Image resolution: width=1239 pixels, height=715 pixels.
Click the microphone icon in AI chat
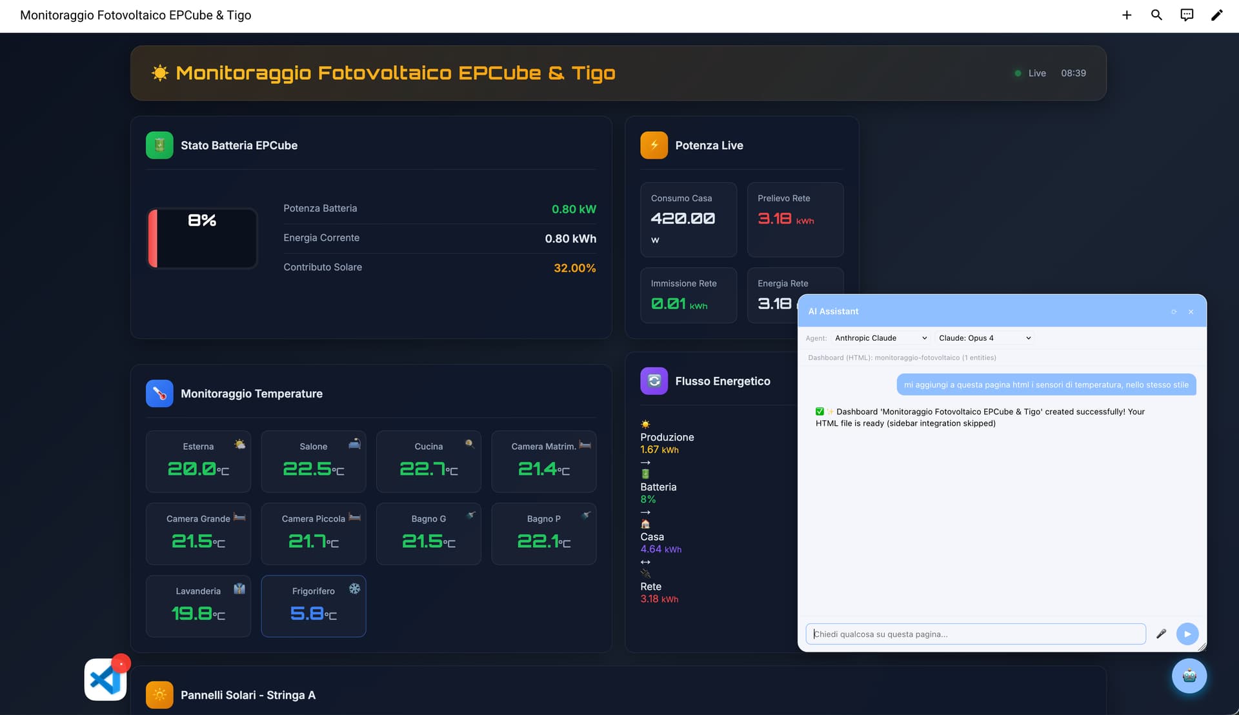coord(1161,634)
